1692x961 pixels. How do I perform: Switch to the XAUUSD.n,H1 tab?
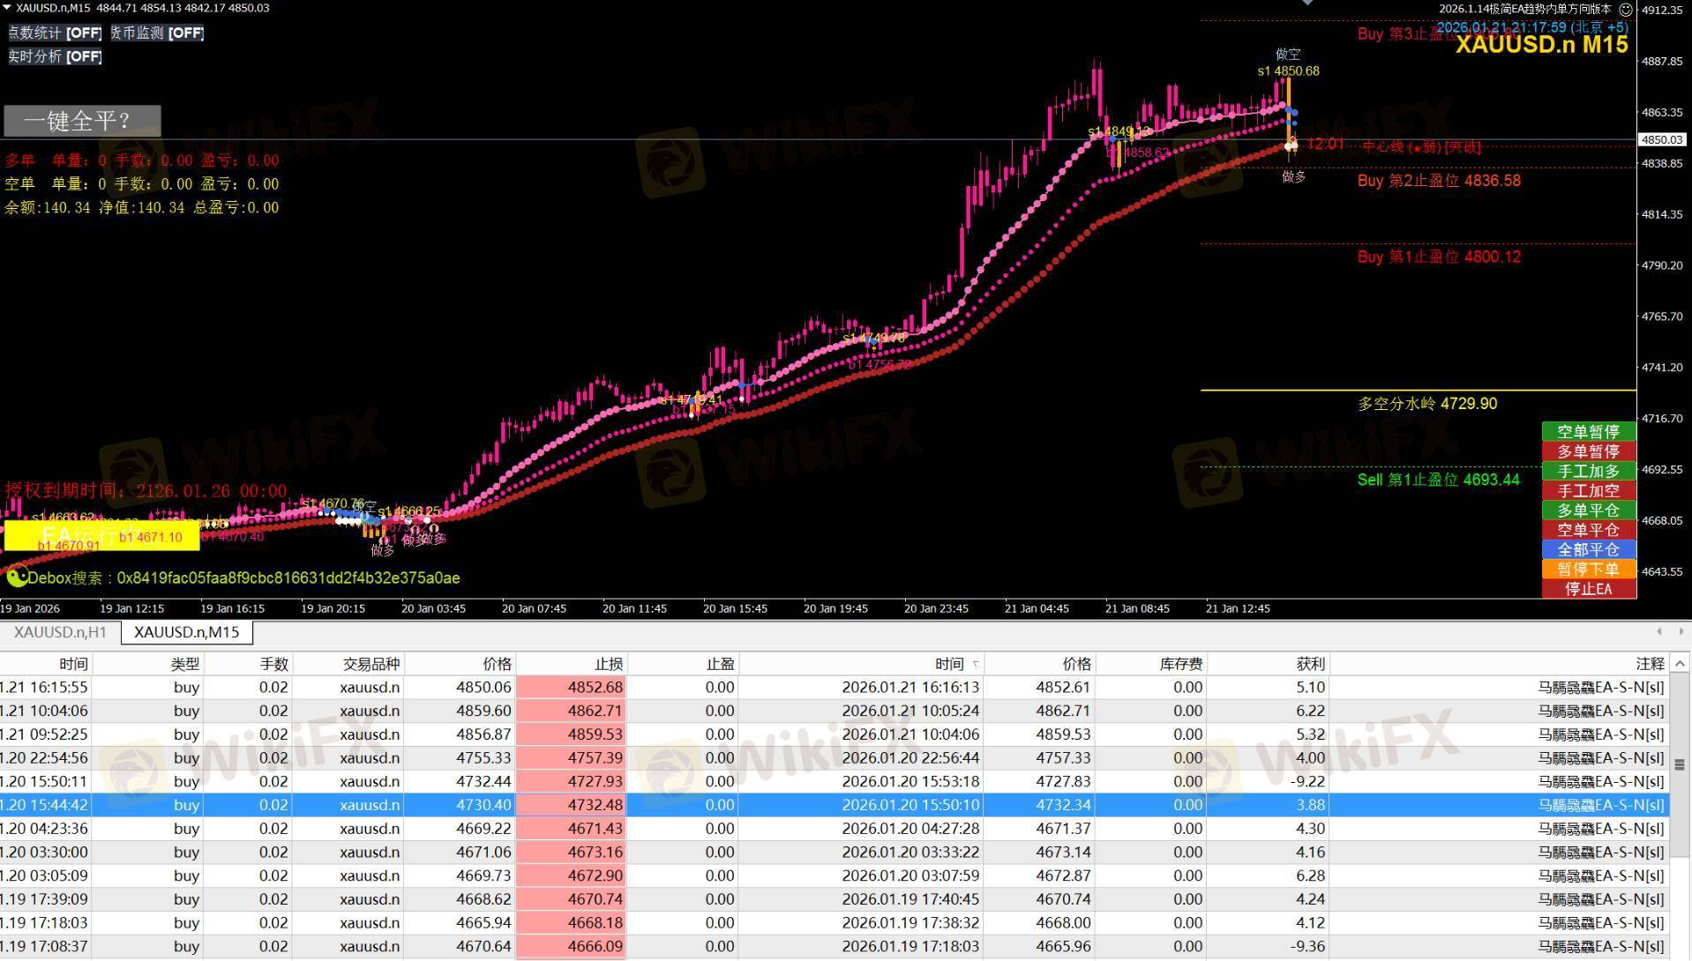(60, 632)
